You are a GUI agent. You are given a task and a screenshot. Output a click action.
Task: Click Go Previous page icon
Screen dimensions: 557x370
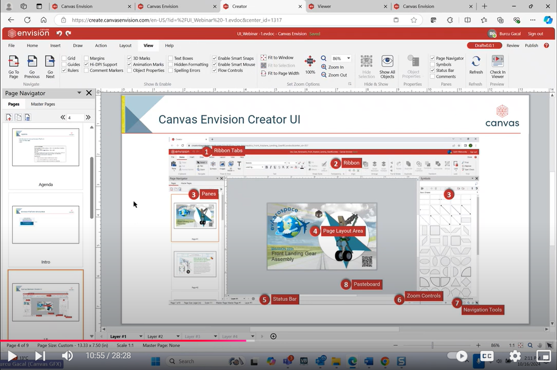[32, 62]
